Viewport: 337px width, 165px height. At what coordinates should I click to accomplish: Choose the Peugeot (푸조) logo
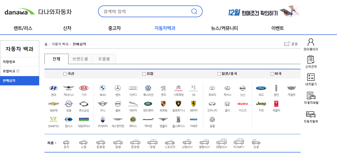(x=163, y=88)
